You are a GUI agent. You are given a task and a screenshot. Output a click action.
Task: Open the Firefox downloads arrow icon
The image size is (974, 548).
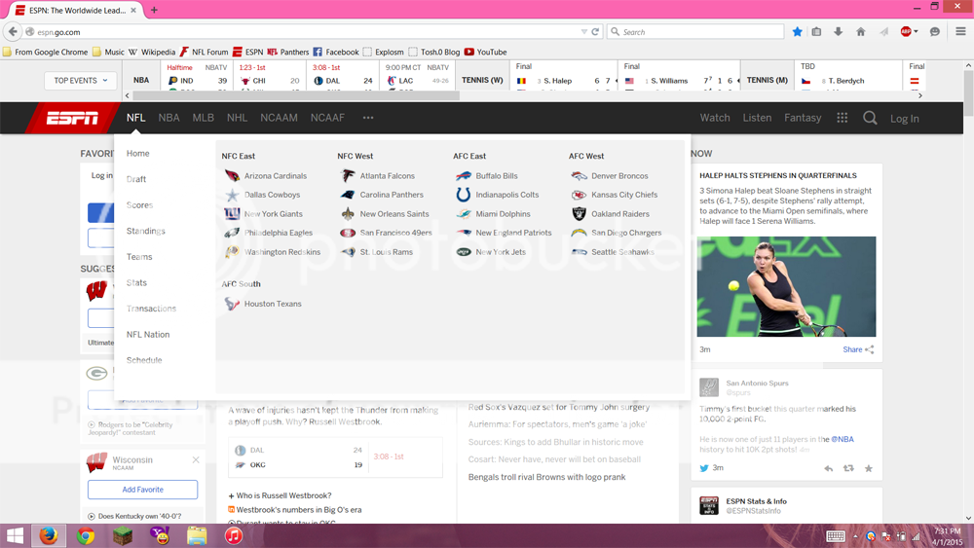[838, 32]
